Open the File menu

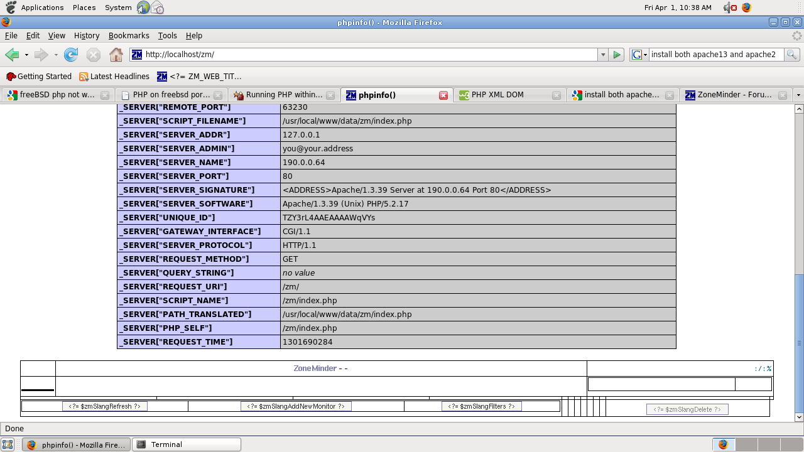pos(11,36)
